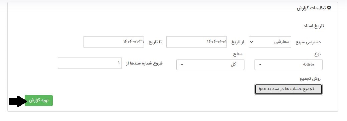Image resolution: width=347 pixels, height=121 pixels.
Task: Click the تا تاریخ date field
Action: pos(114,42)
